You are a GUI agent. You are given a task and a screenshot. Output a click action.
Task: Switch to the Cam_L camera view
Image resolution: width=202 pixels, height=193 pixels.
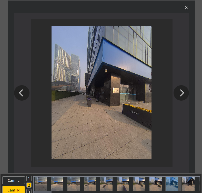click(14, 180)
